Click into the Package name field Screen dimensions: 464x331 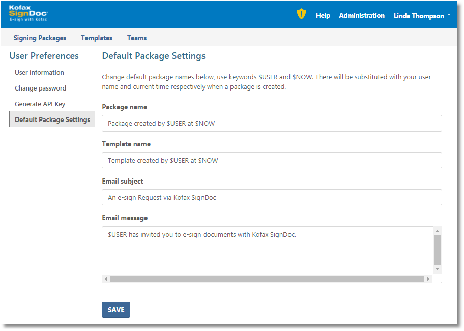pos(272,124)
